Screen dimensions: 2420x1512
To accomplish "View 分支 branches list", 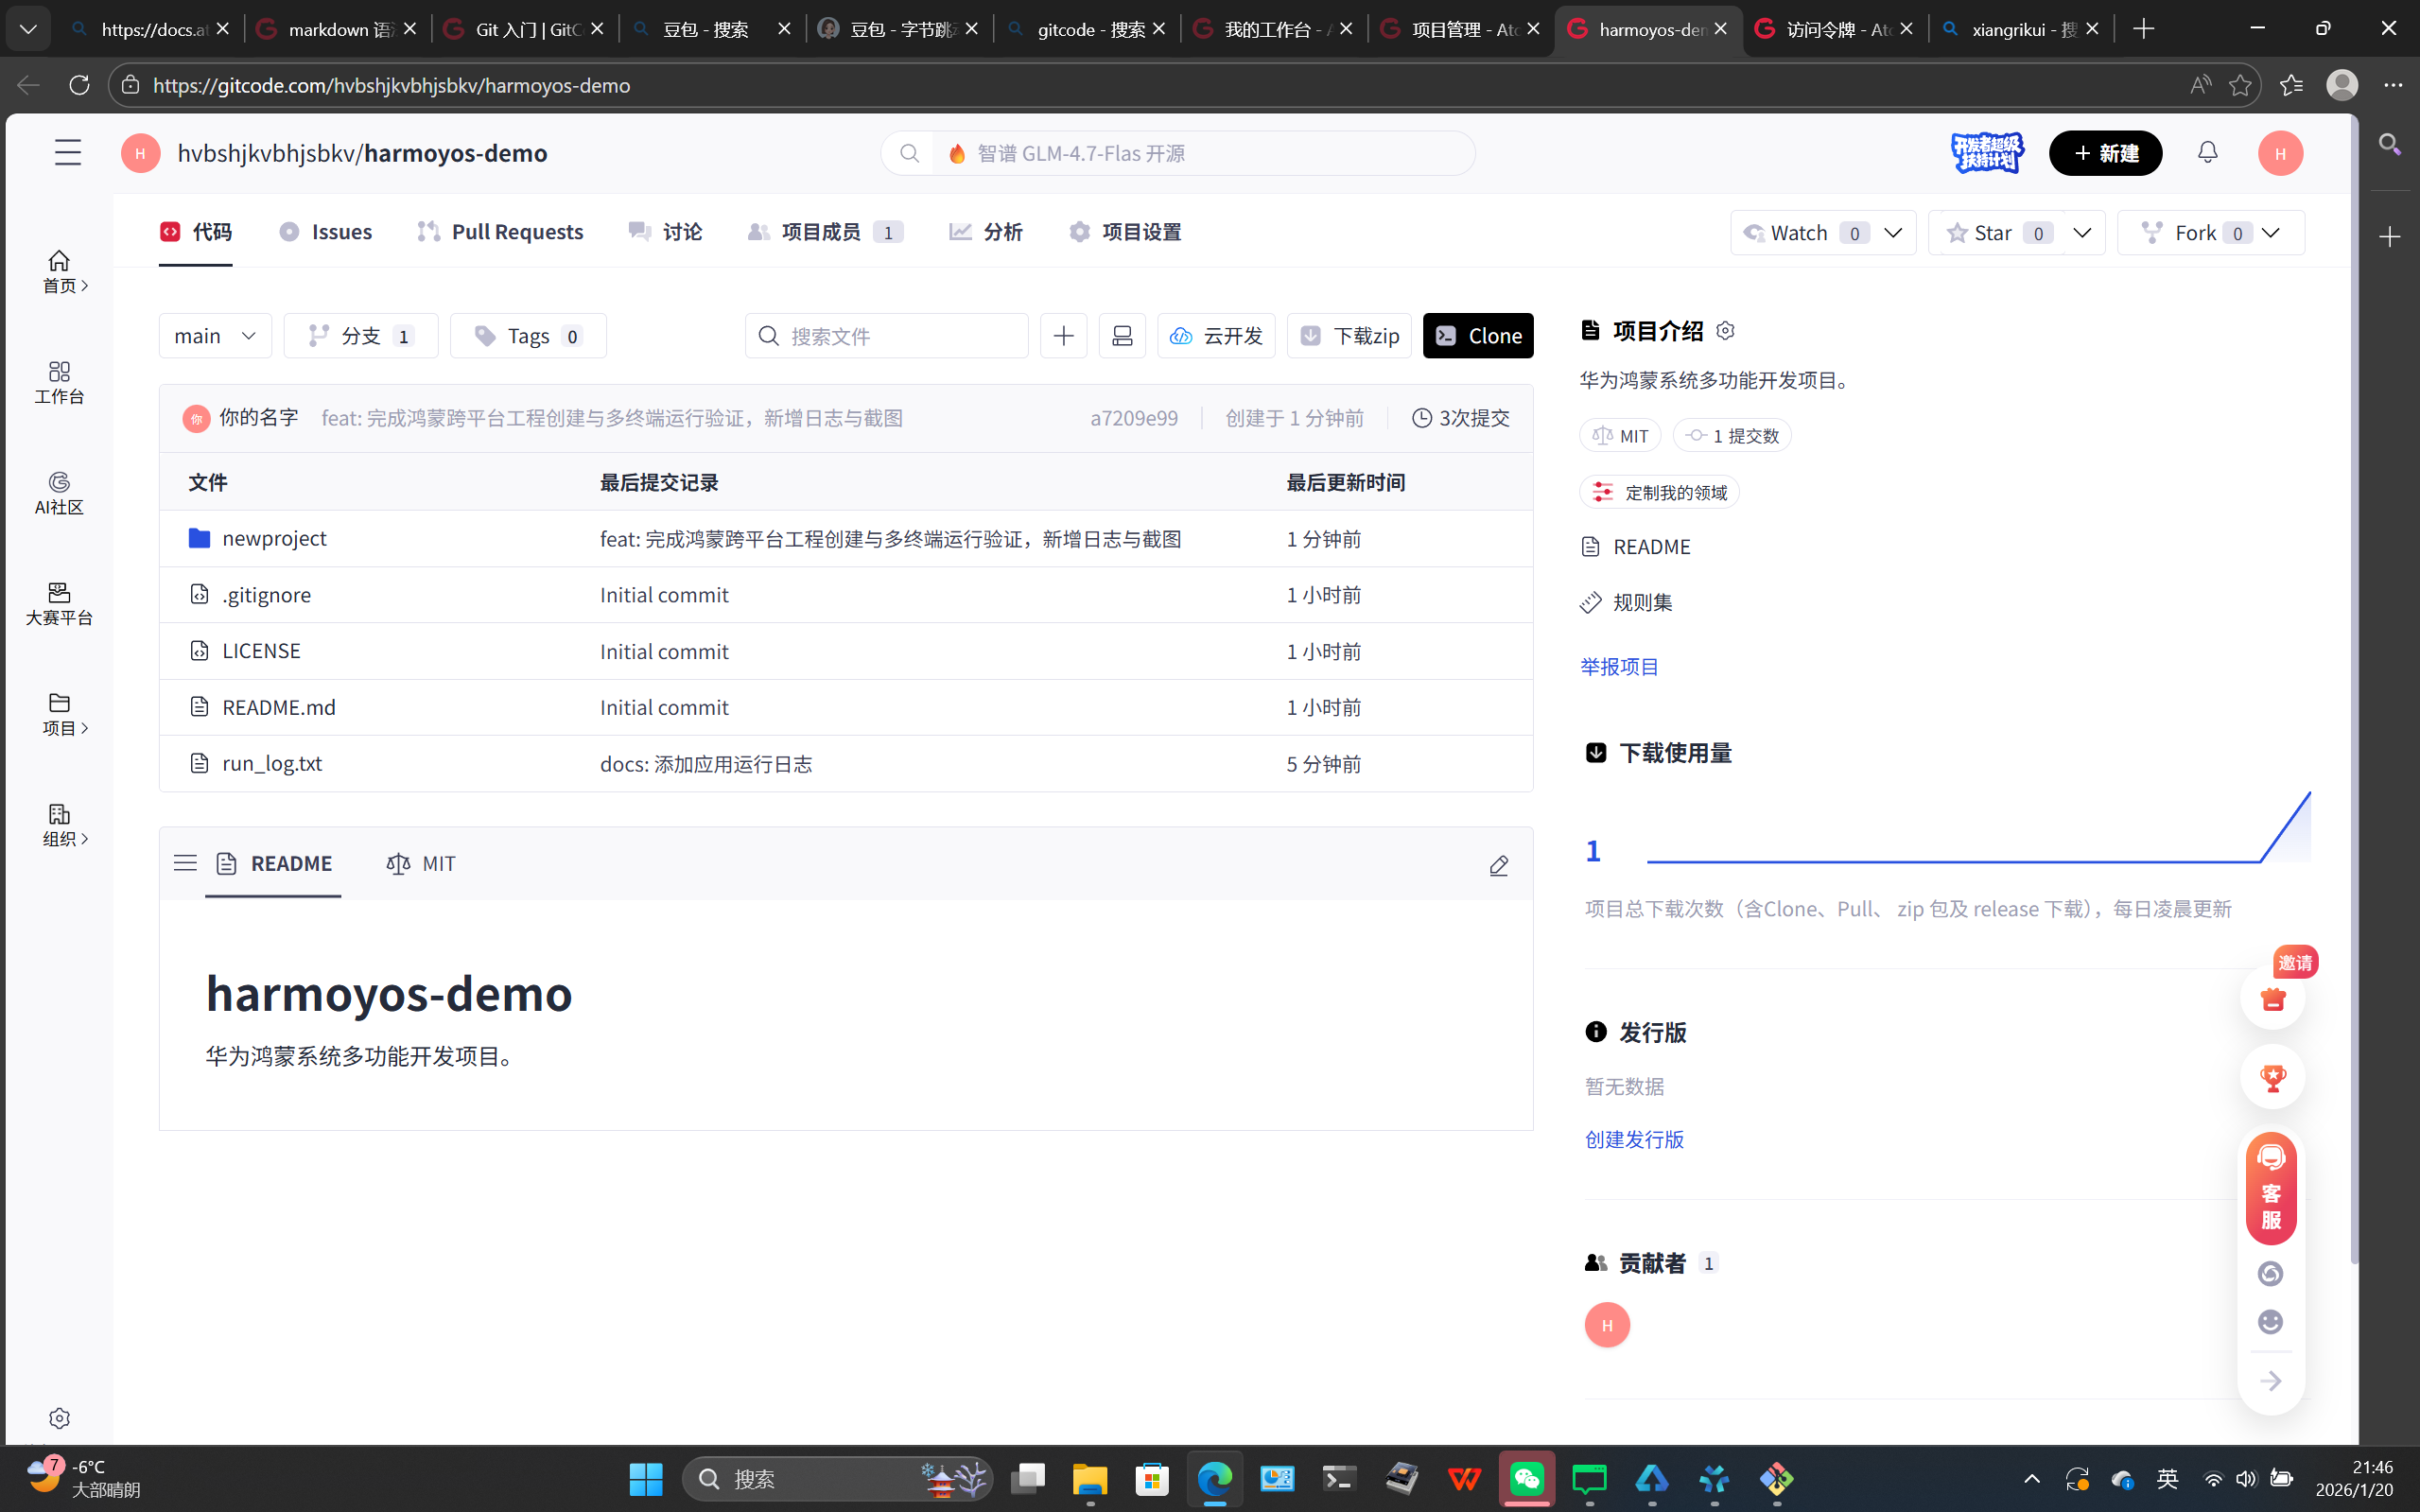I will [x=361, y=336].
